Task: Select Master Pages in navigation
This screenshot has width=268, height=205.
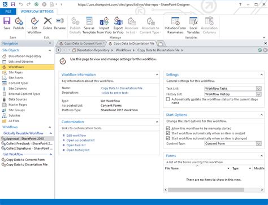Action: point(18,104)
